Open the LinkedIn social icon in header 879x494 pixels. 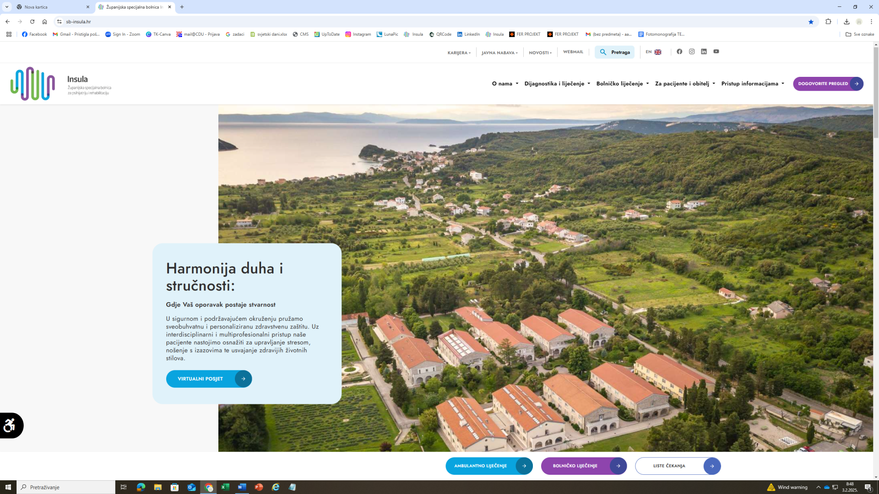(704, 52)
